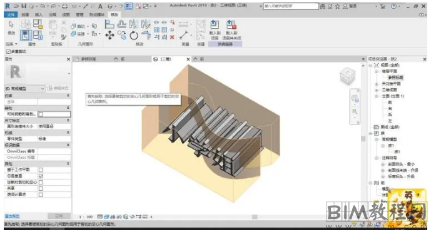Click the help question mark icon
431x232 pixels.
click(x=393, y=6)
